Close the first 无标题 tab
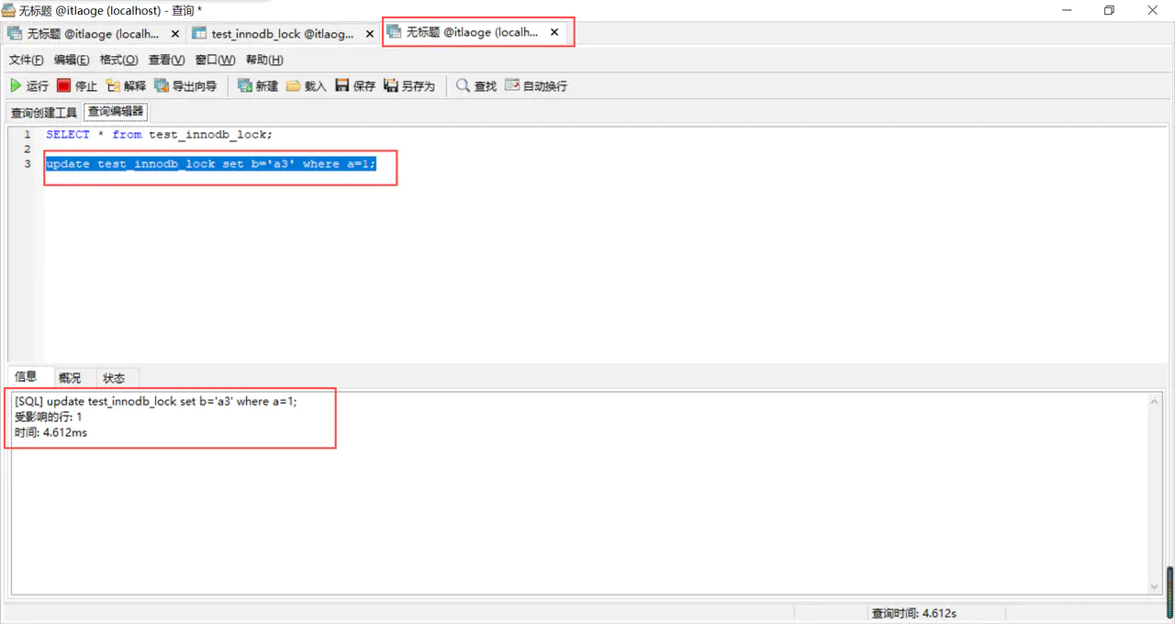Screen dimensions: 1175x624 175,34
